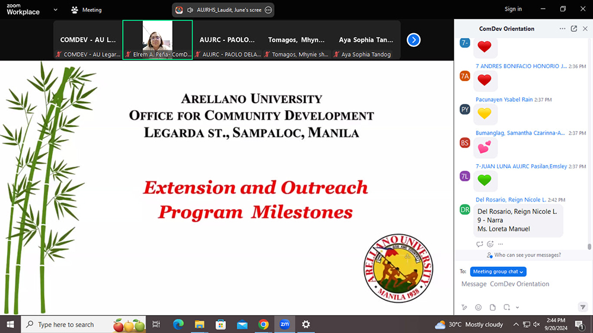Show hidden system tray icons
Screen dimensions: 593x333
point(516,324)
